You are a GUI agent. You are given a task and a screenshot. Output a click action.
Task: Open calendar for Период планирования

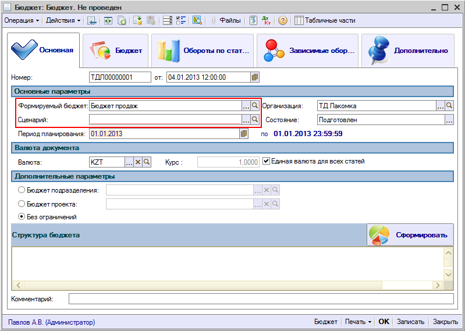pos(244,134)
